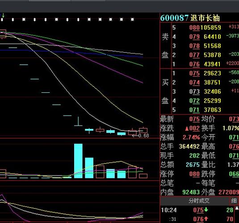The image size is (239, 223).
Task: Click the 细 detail button
Action: (234, 201)
